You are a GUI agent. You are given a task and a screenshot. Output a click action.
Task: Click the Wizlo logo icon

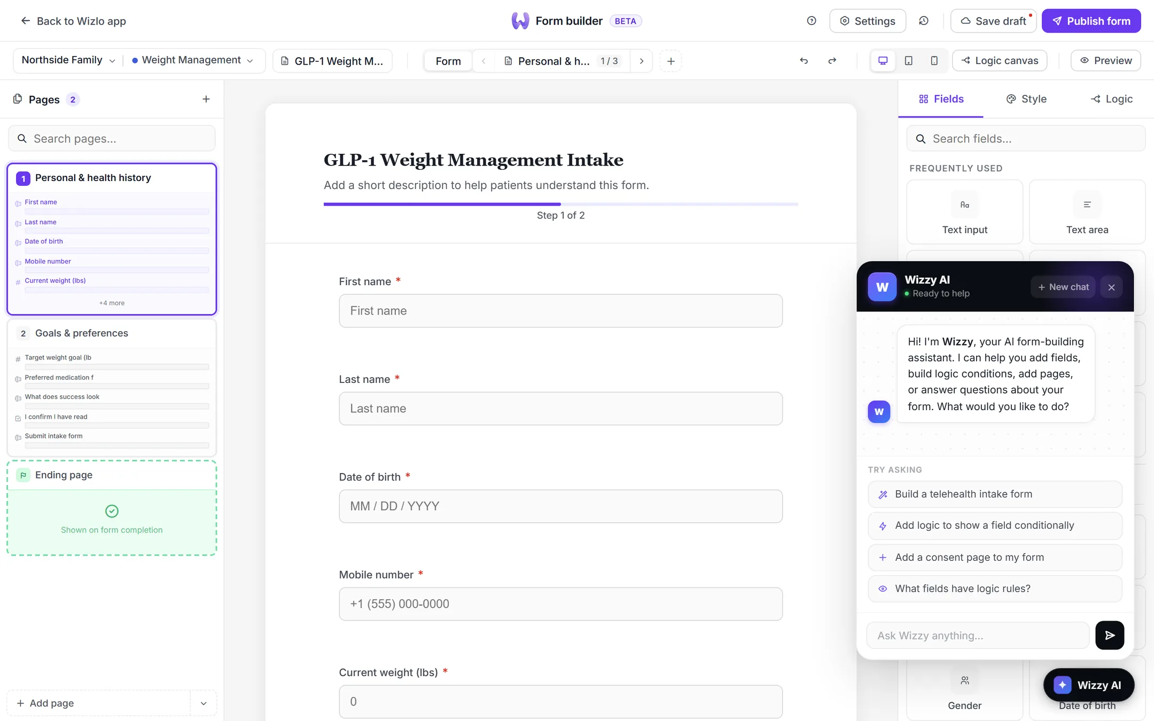tap(520, 21)
